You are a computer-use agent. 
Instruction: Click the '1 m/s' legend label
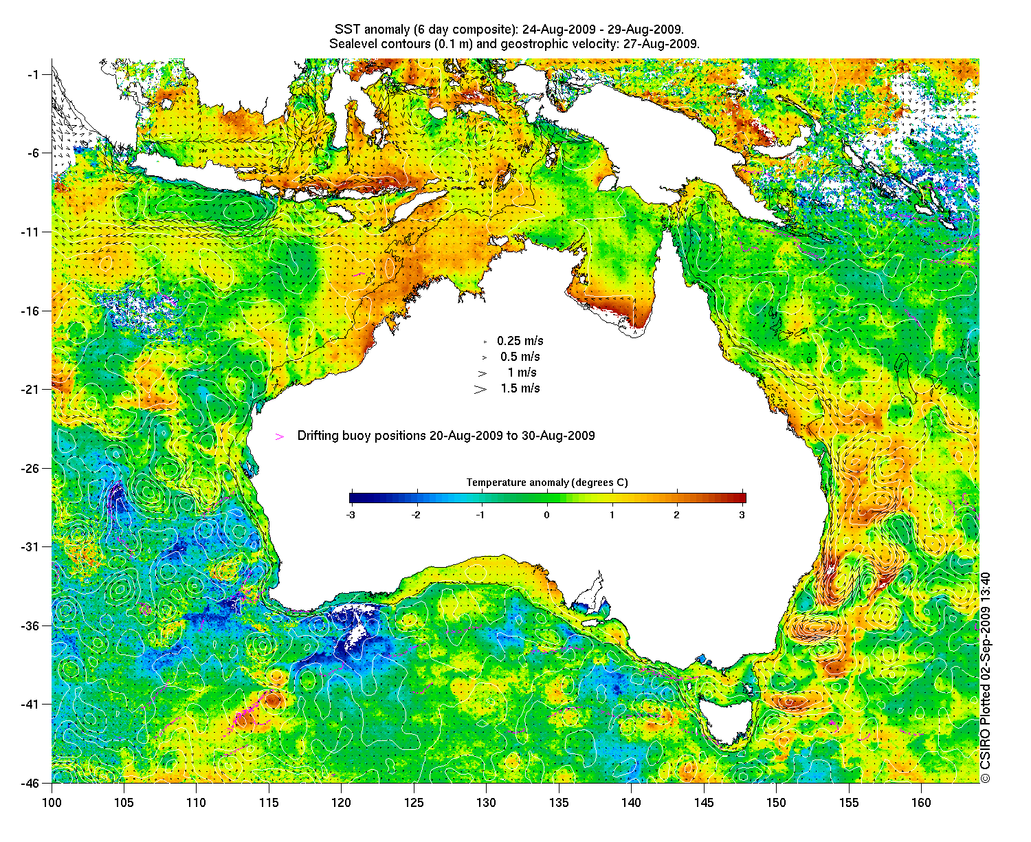point(522,373)
